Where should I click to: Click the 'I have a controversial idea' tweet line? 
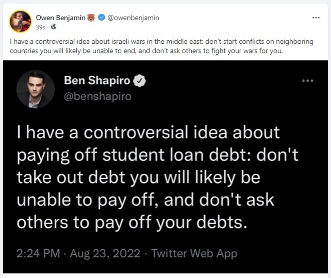(148, 133)
